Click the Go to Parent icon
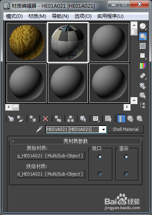Viewport: 152px width, 215px height. point(130,119)
